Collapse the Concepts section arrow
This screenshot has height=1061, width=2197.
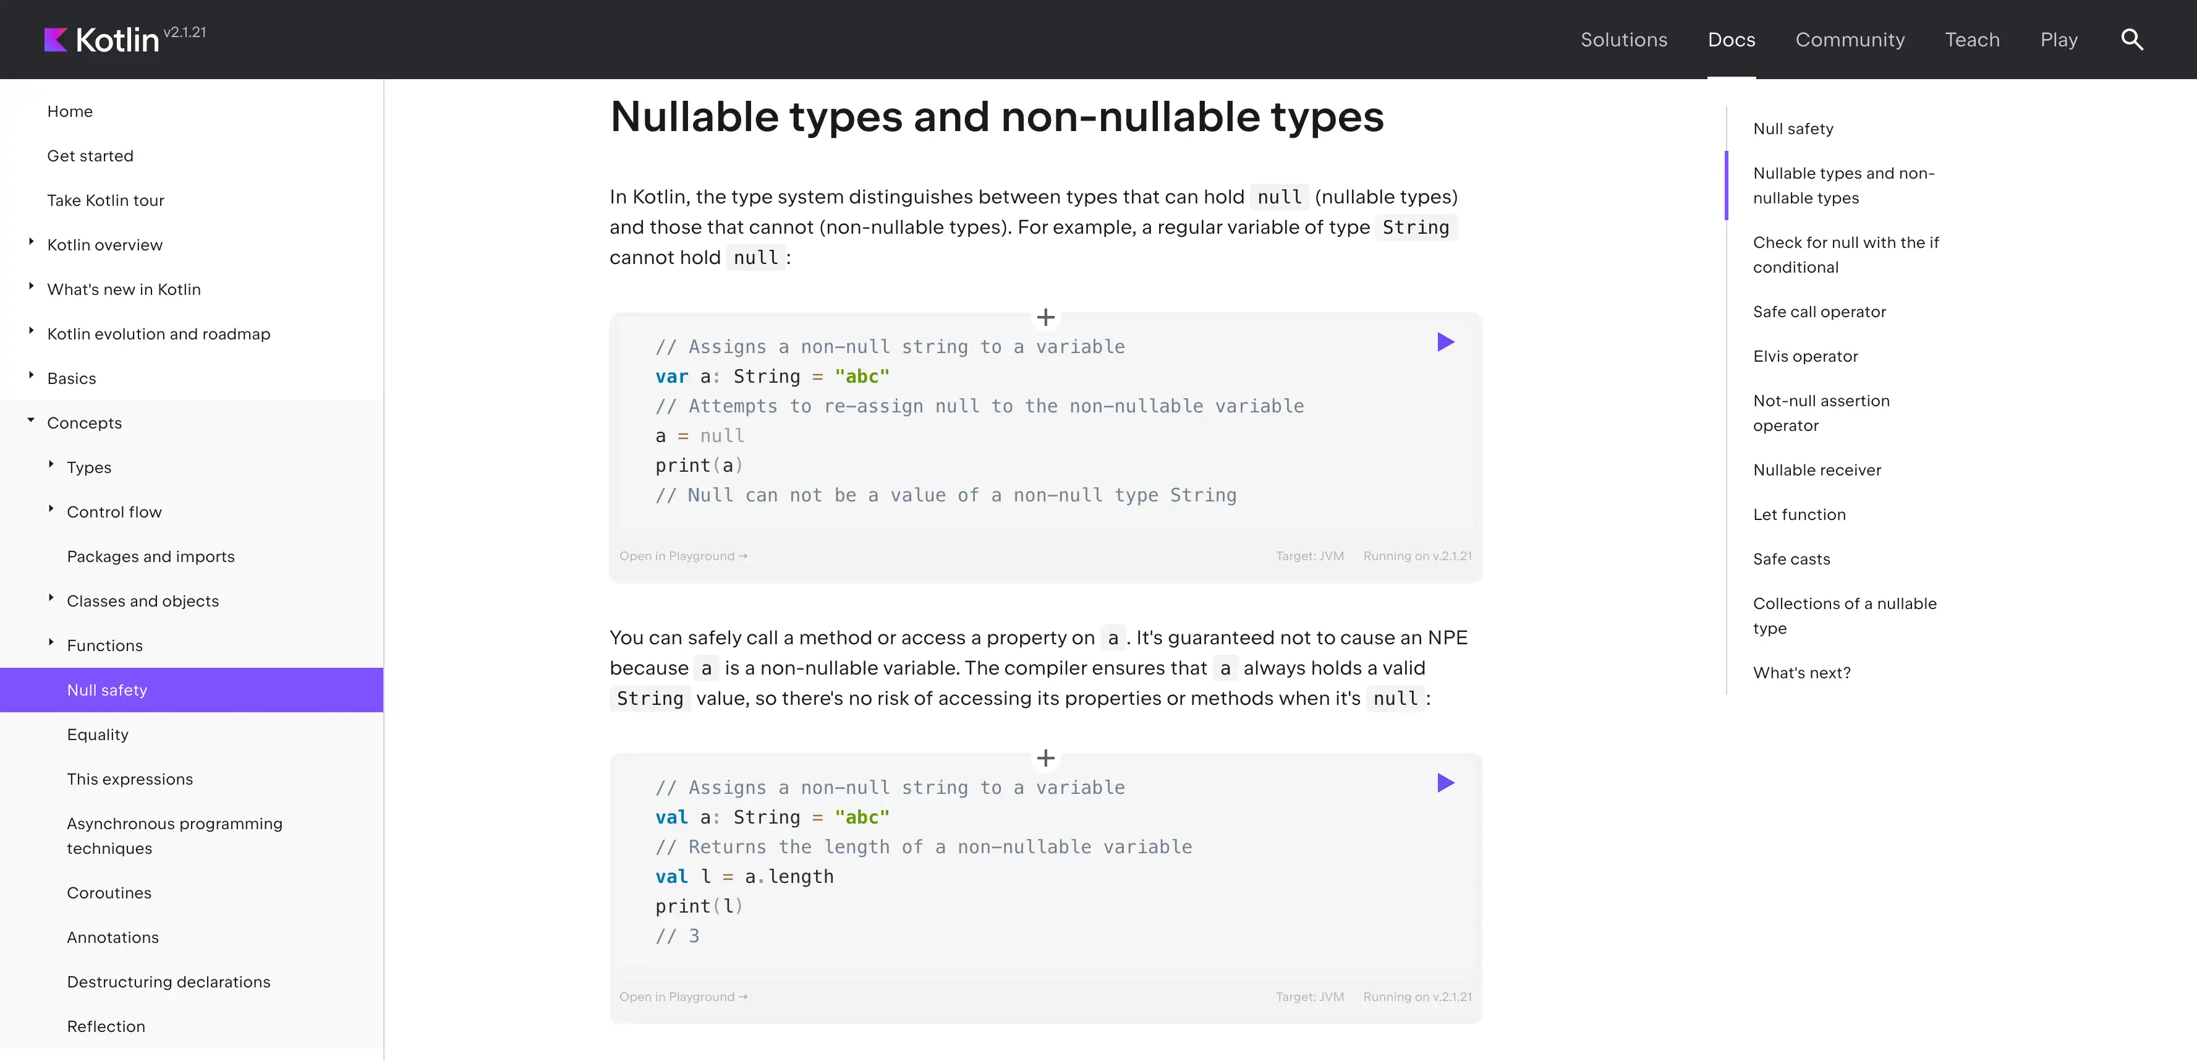pos(32,420)
